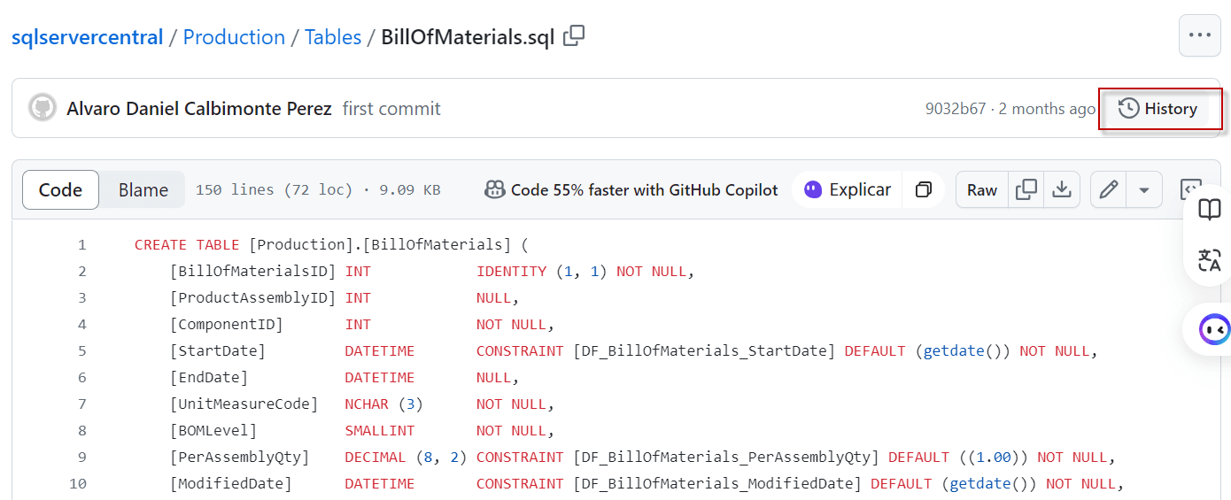Download the raw file
This screenshot has width=1231, height=500.
[x=1061, y=190]
